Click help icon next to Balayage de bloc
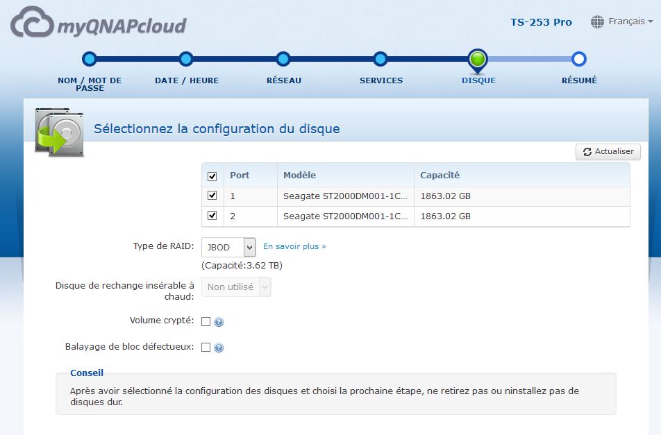This screenshot has height=435, width=661. tap(218, 348)
